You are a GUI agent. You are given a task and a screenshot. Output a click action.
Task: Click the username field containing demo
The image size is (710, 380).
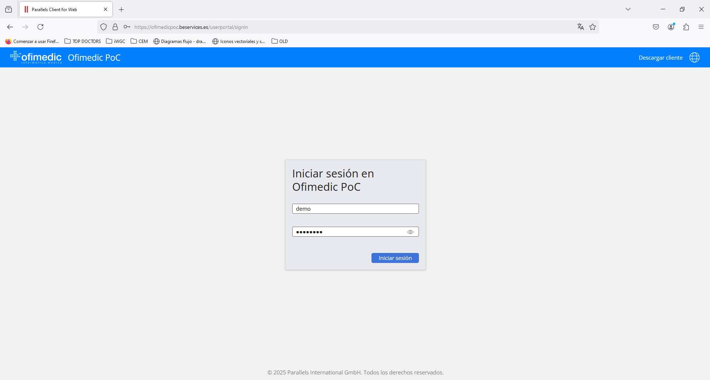point(355,209)
